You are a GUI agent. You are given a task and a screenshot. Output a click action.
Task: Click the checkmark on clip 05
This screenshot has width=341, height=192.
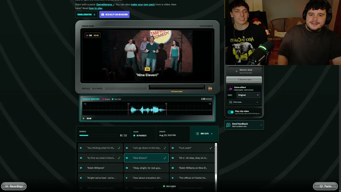tap(165, 158)
